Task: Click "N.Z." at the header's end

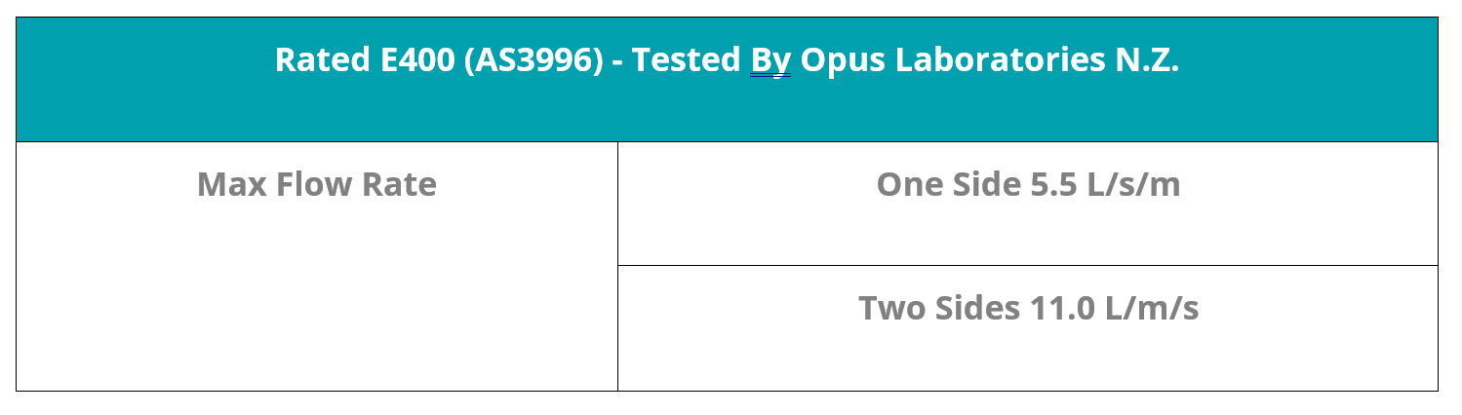Action: (1147, 60)
